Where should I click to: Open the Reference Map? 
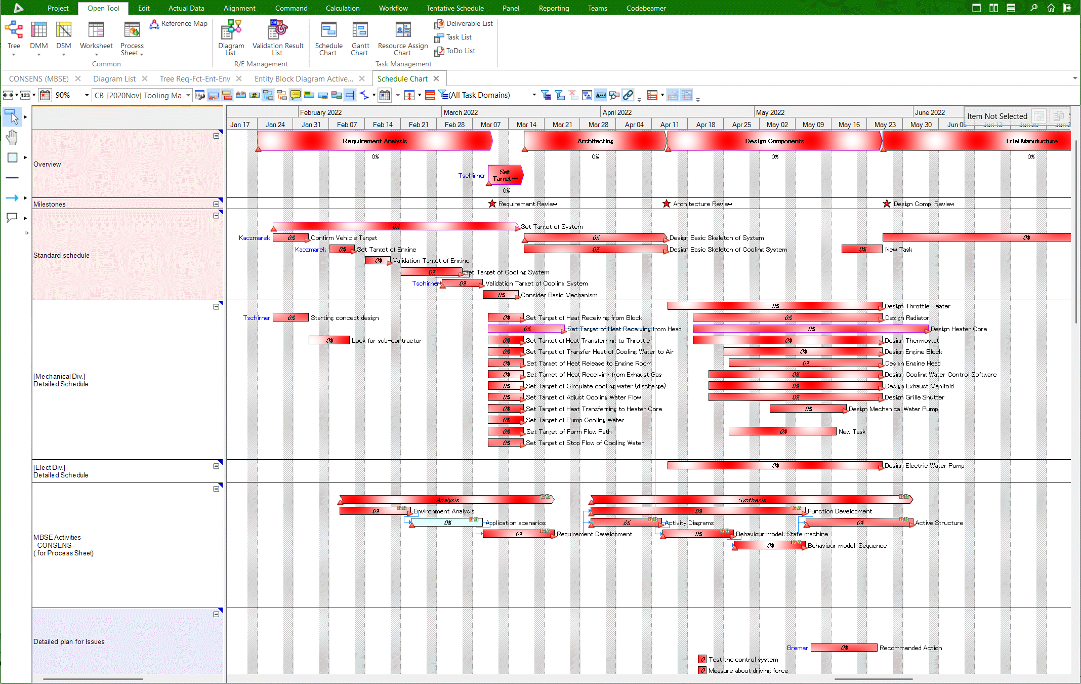[x=178, y=23]
